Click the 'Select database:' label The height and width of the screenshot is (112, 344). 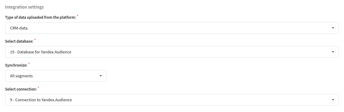click(x=19, y=41)
